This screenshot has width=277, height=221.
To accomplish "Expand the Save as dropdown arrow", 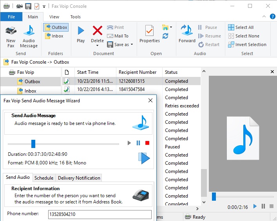I will pyautogui.click(x=132, y=45).
